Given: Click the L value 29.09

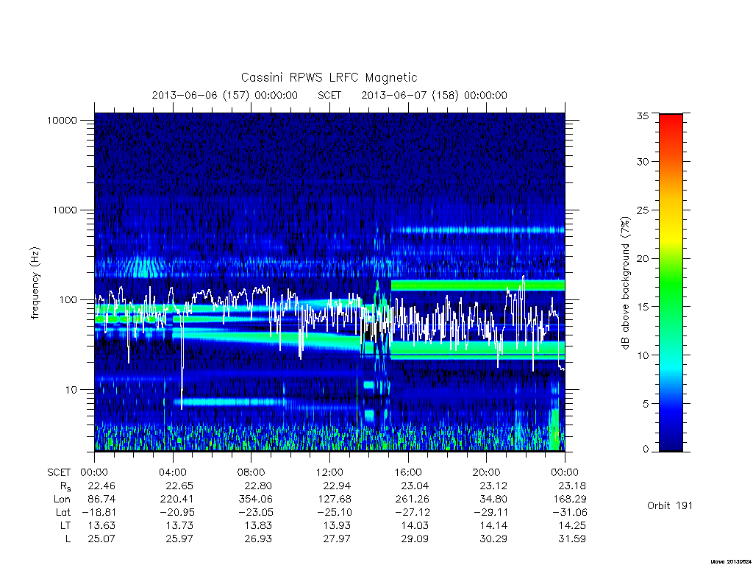Looking at the screenshot, I should pyautogui.click(x=415, y=539).
